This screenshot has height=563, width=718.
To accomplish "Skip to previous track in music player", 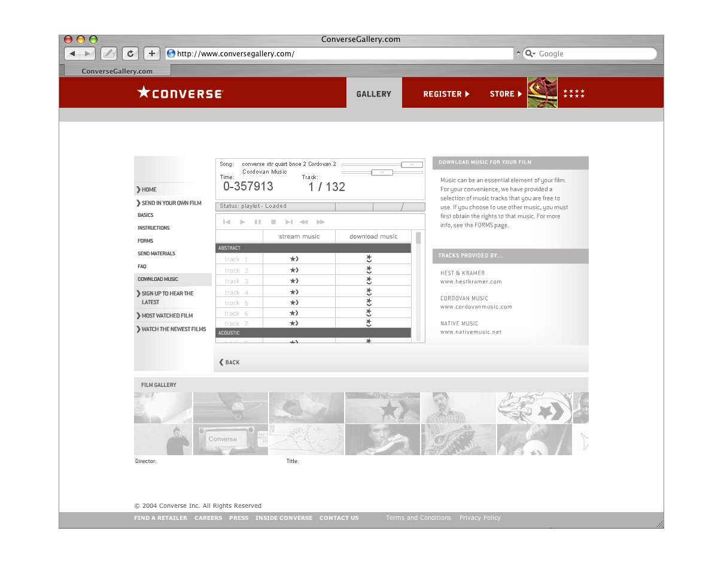I will point(227,222).
